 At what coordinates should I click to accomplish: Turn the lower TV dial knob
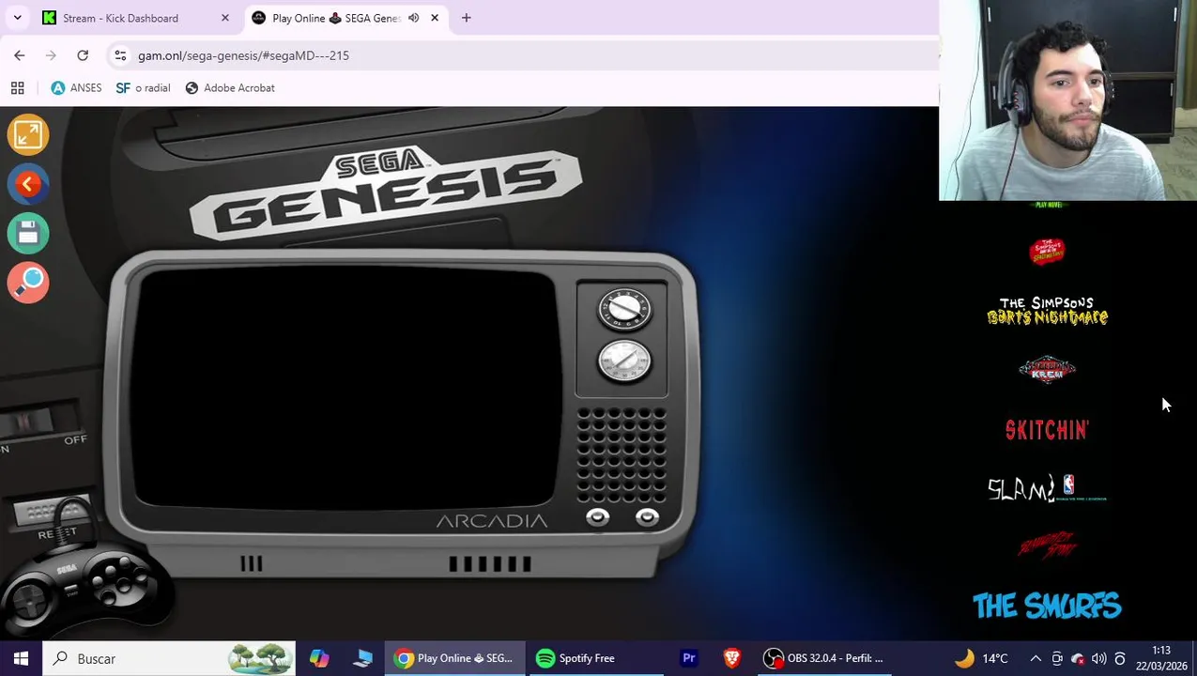pos(624,361)
